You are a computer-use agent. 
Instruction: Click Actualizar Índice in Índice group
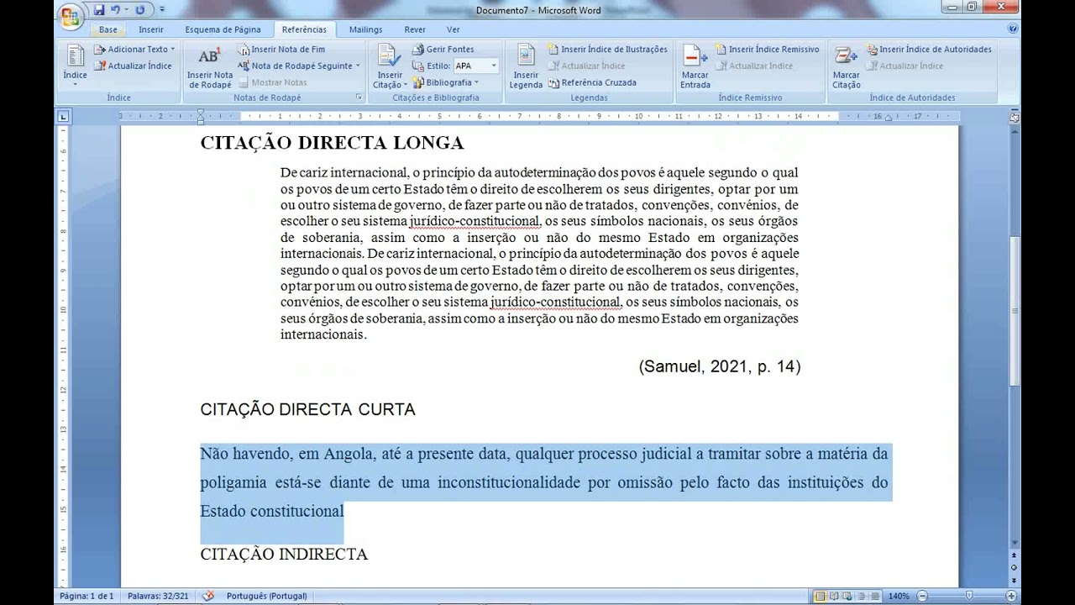(133, 66)
